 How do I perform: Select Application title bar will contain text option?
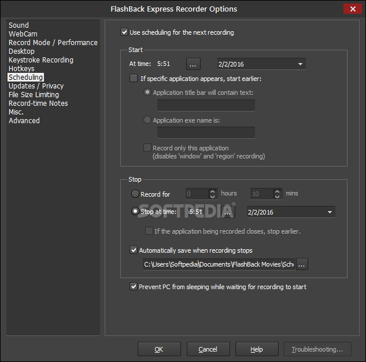click(147, 92)
